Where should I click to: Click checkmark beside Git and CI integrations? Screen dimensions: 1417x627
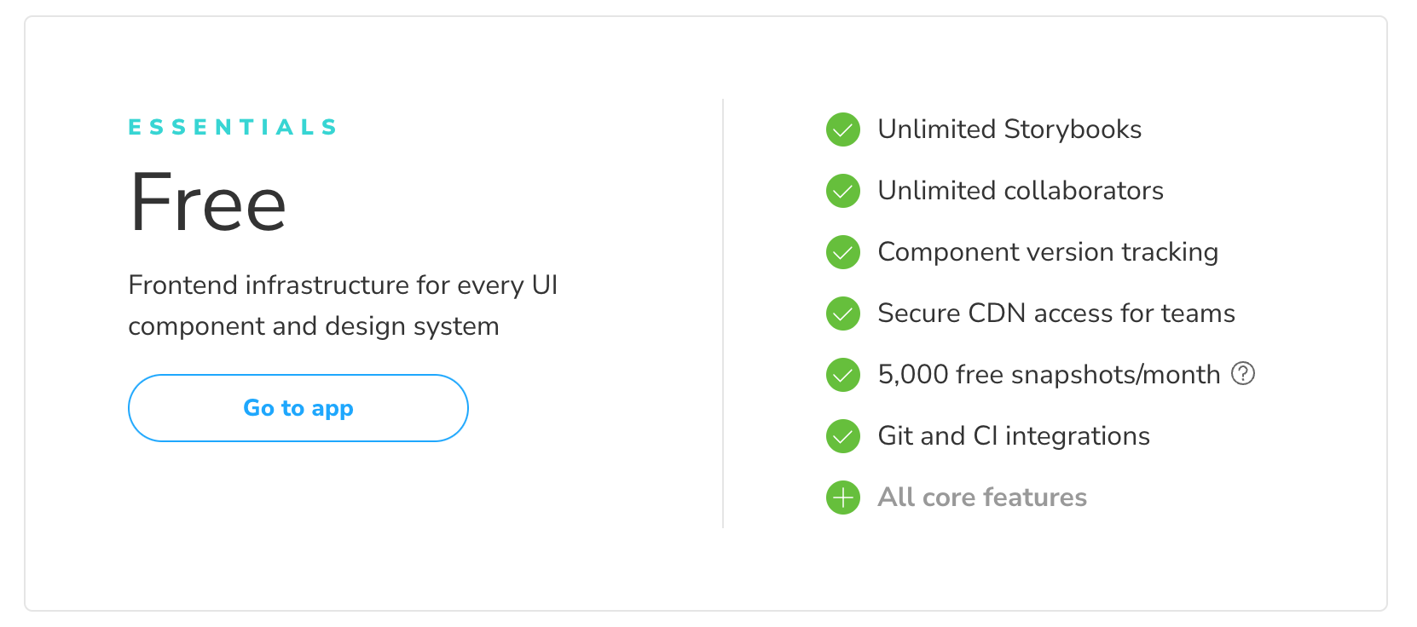tap(843, 436)
